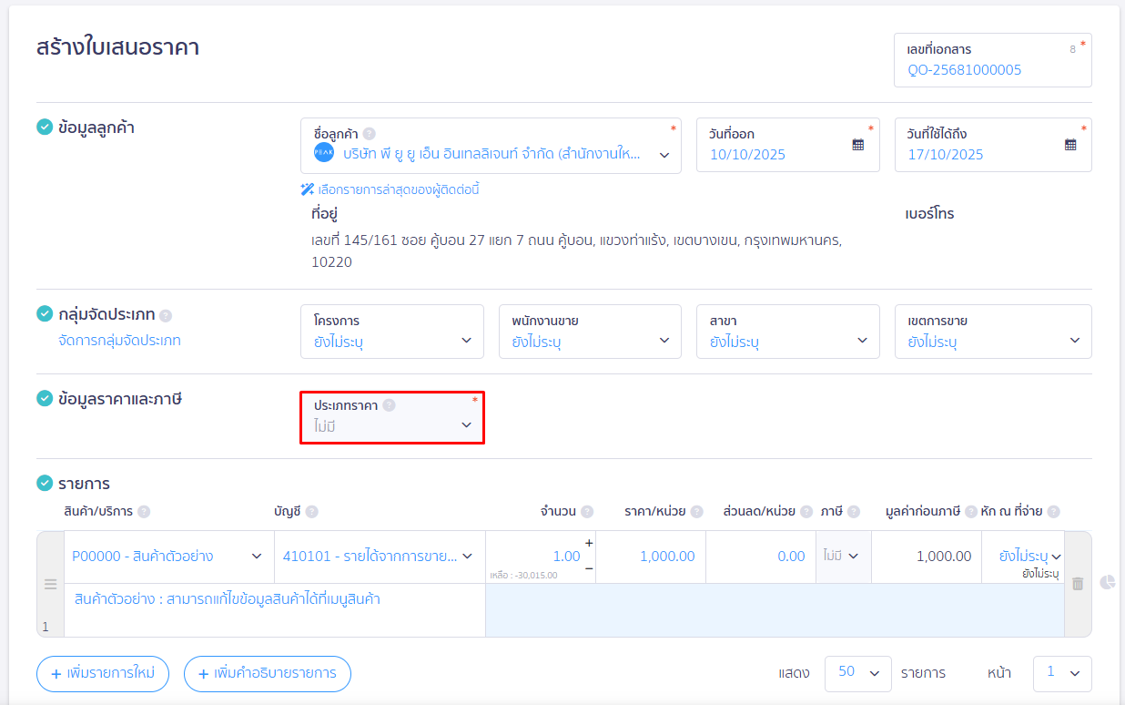This screenshot has width=1125, height=705.
Task: Click the trash icon to delete row
Action: pos(1078,584)
